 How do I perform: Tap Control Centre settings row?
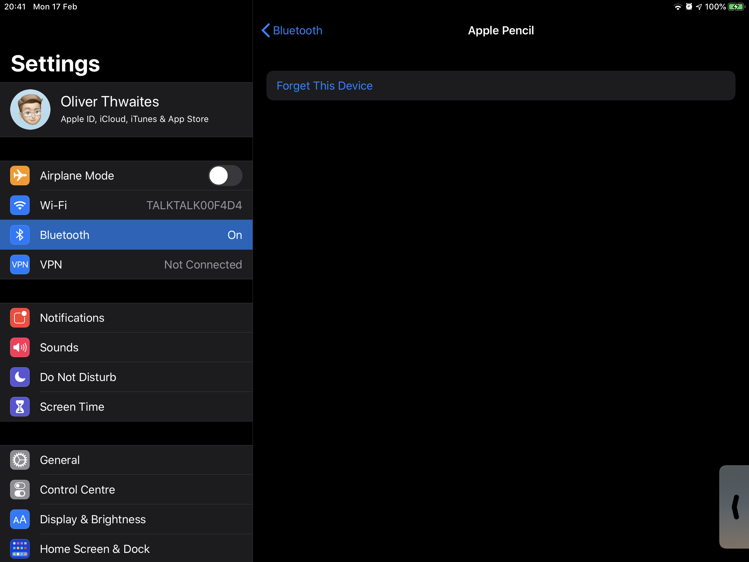(x=126, y=489)
